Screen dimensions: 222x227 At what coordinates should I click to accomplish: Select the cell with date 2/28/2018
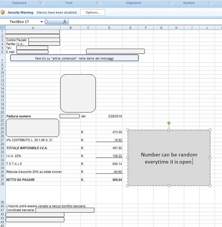pyautogui.click(x=109, y=116)
